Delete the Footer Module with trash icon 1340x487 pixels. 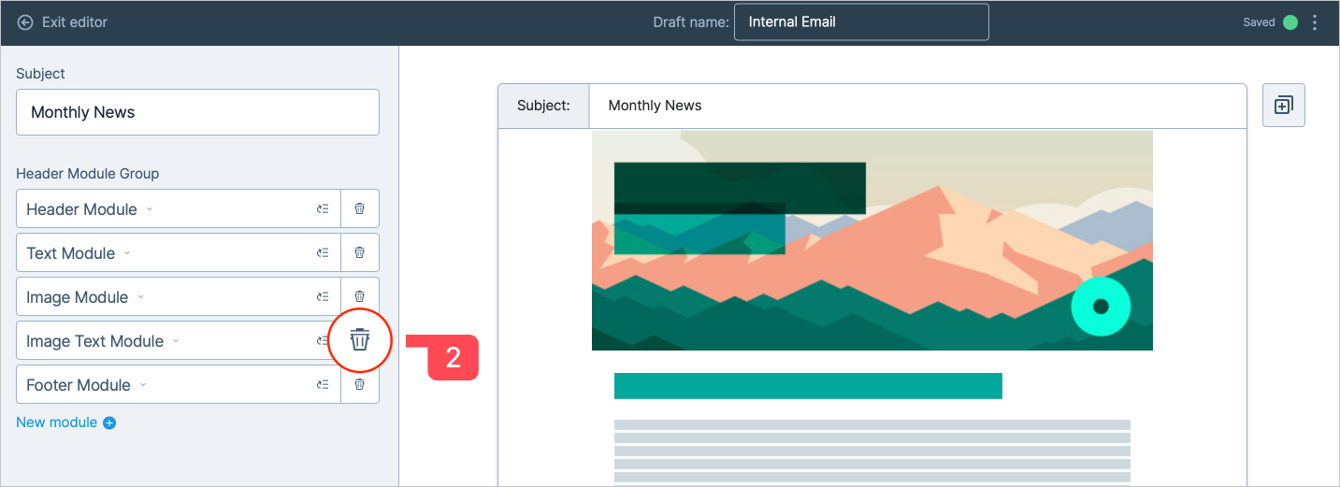360,384
